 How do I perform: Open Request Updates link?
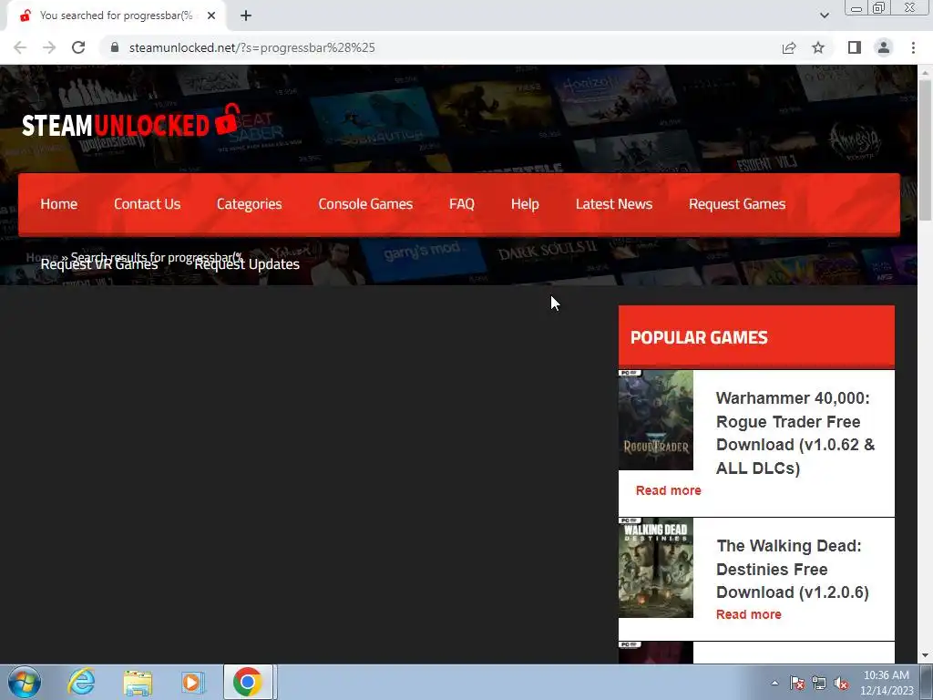coord(247,264)
